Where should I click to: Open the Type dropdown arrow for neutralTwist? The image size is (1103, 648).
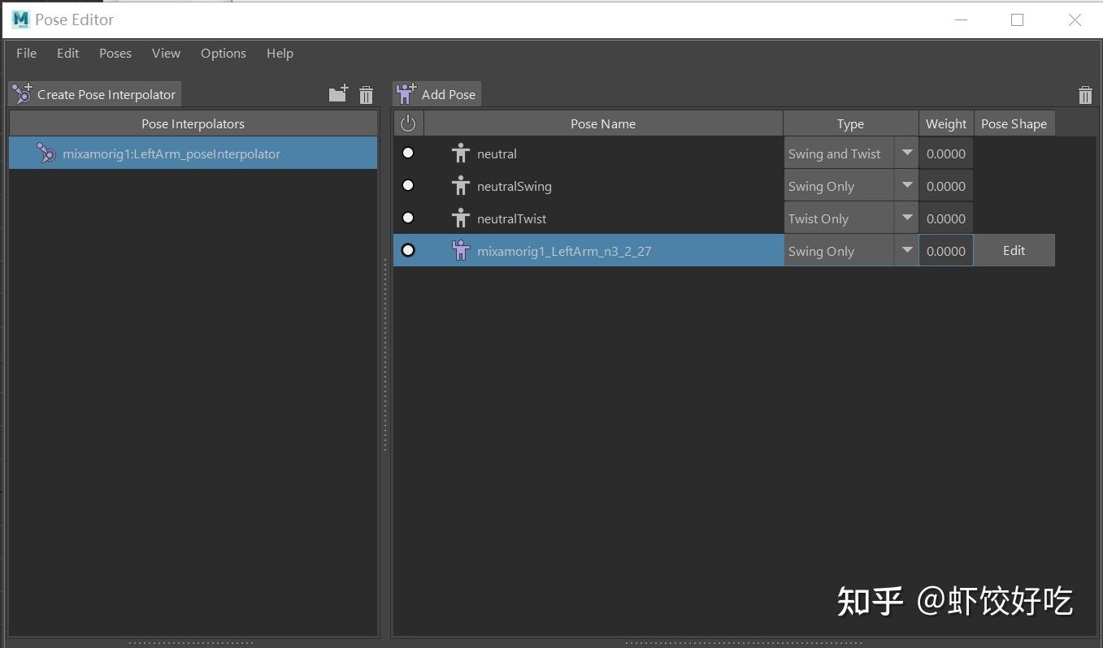[907, 218]
